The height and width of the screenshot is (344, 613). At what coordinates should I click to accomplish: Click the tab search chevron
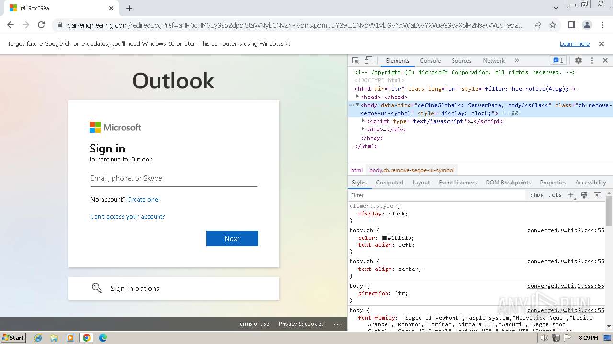(556, 8)
